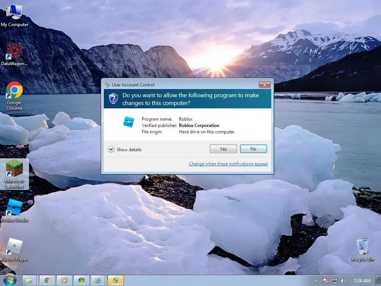Click No in the User Account Control dialog
Screen dimensions: 381x286
(x=253, y=149)
